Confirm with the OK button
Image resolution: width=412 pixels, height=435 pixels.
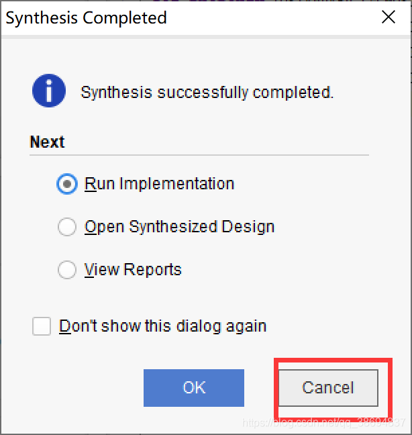coord(194,388)
